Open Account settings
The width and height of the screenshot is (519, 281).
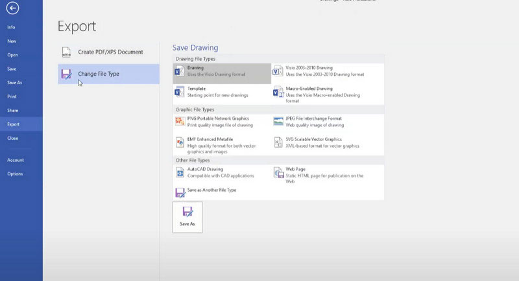[15, 160]
